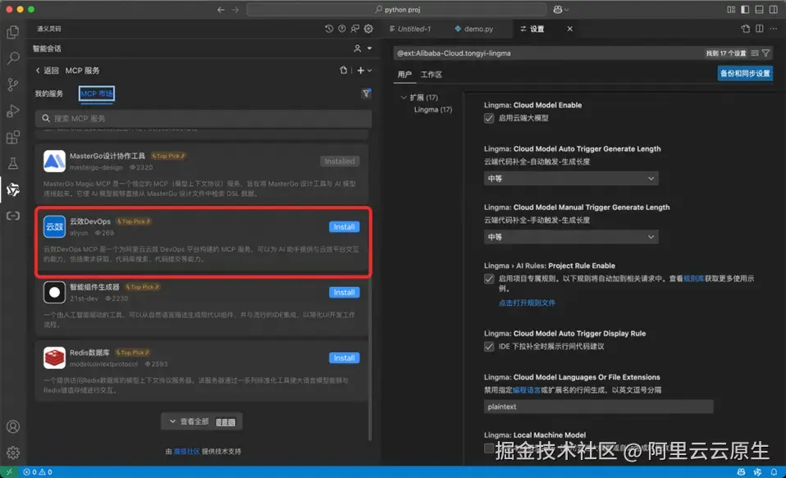The height and width of the screenshot is (478, 786).
Task: Click the filter icon in MCP market
Action: click(367, 93)
